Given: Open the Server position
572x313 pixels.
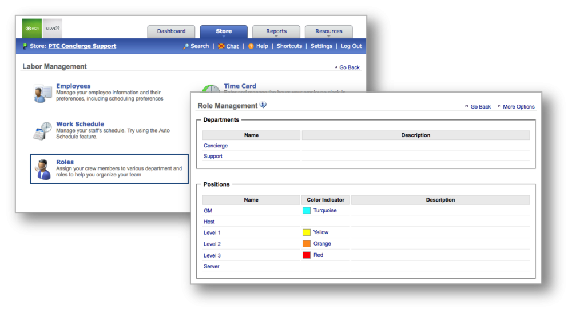Looking at the screenshot, I should pos(212,266).
